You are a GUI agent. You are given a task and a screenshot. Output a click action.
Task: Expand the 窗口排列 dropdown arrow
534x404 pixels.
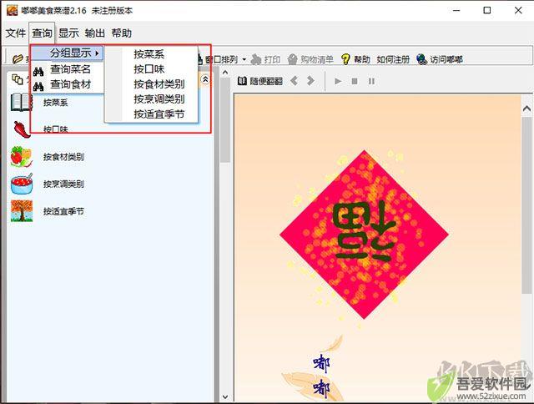(x=244, y=60)
